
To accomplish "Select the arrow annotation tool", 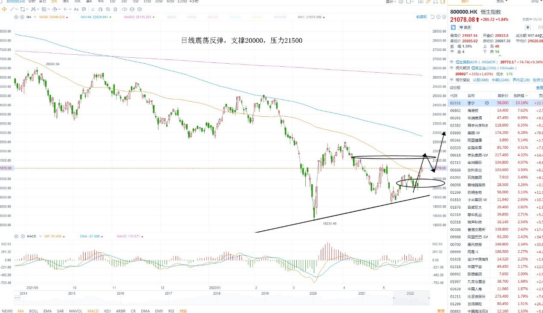I will pos(65,9).
